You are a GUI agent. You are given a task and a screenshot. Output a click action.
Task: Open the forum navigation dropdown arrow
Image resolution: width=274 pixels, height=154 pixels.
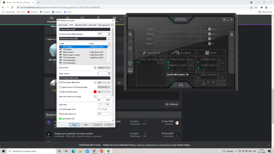click(121, 20)
